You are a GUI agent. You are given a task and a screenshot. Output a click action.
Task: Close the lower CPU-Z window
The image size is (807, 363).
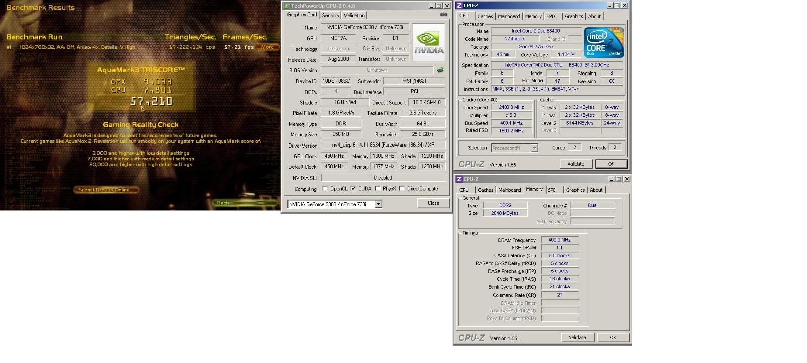(x=627, y=179)
